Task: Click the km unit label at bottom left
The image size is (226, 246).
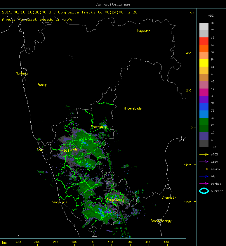Action: pyautogui.click(x=4, y=243)
